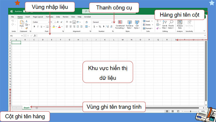Click the Analyze Data button
Viewport: 216px width, 122px height.
[x=180, y=24]
